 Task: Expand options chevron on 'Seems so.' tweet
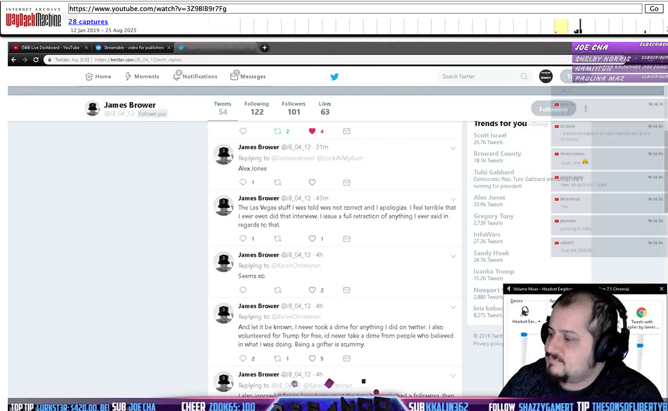[x=453, y=256]
